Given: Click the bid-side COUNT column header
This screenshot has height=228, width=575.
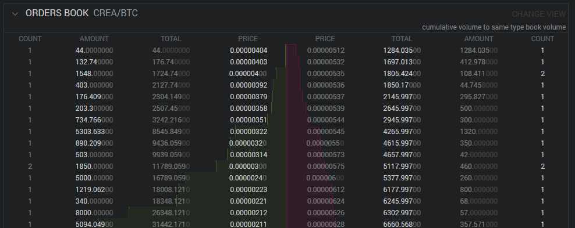Looking at the screenshot, I should (x=30, y=39).
